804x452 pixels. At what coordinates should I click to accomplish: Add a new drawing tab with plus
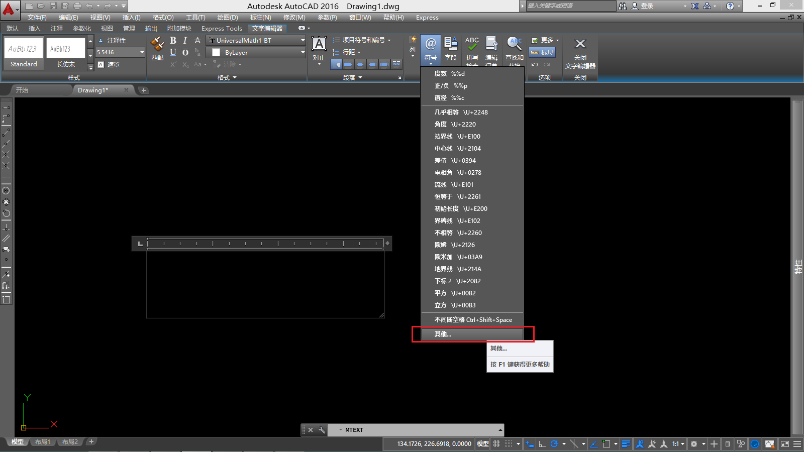tap(144, 90)
